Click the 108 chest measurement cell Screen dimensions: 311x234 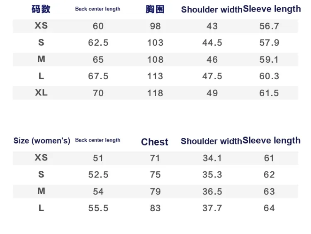click(x=155, y=60)
